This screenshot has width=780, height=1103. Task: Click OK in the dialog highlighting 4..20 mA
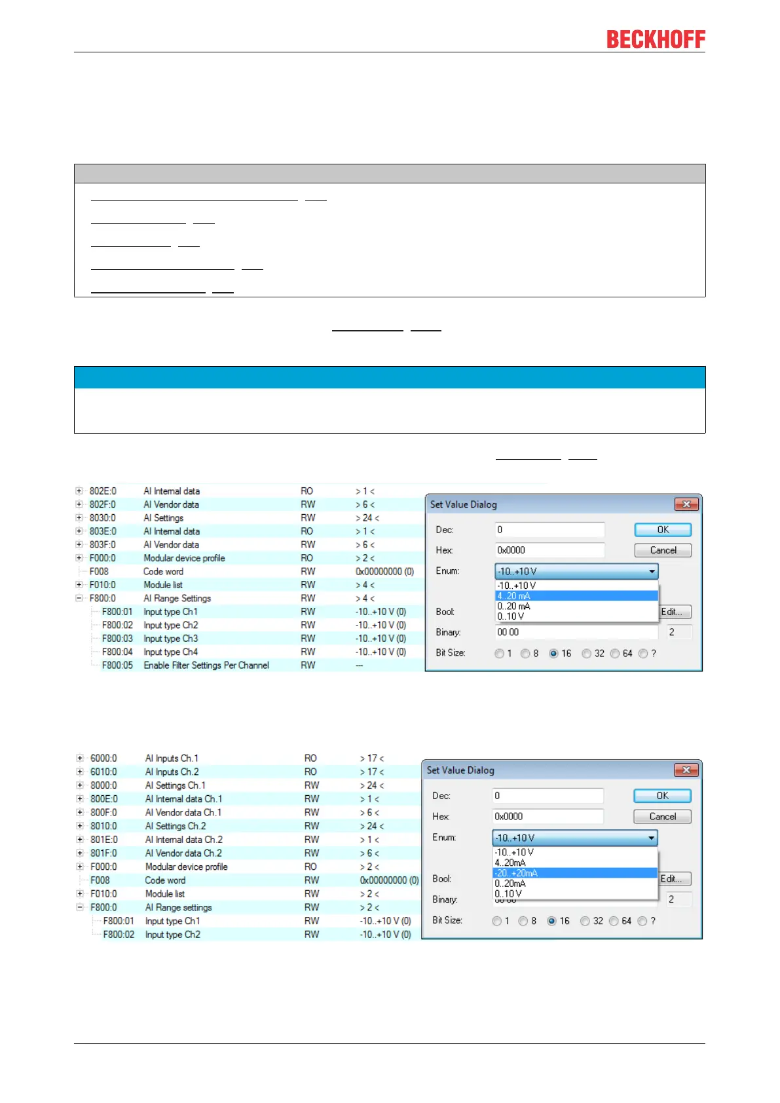(x=663, y=530)
